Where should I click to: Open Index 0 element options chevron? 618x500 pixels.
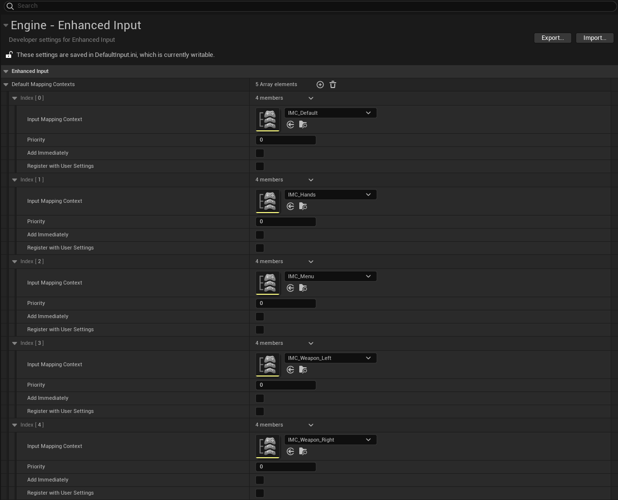coord(311,98)
